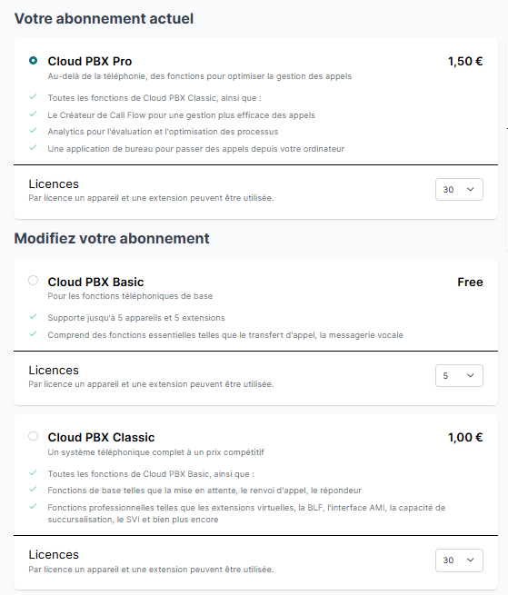This screenshot has height=595, width=508.
Task: Click the checkmark beside Analytics pour l'évaluation
Action: pos(33,130)
